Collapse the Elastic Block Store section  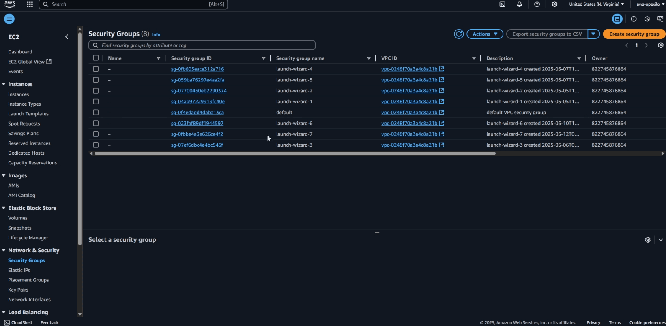tap(4, 208)
